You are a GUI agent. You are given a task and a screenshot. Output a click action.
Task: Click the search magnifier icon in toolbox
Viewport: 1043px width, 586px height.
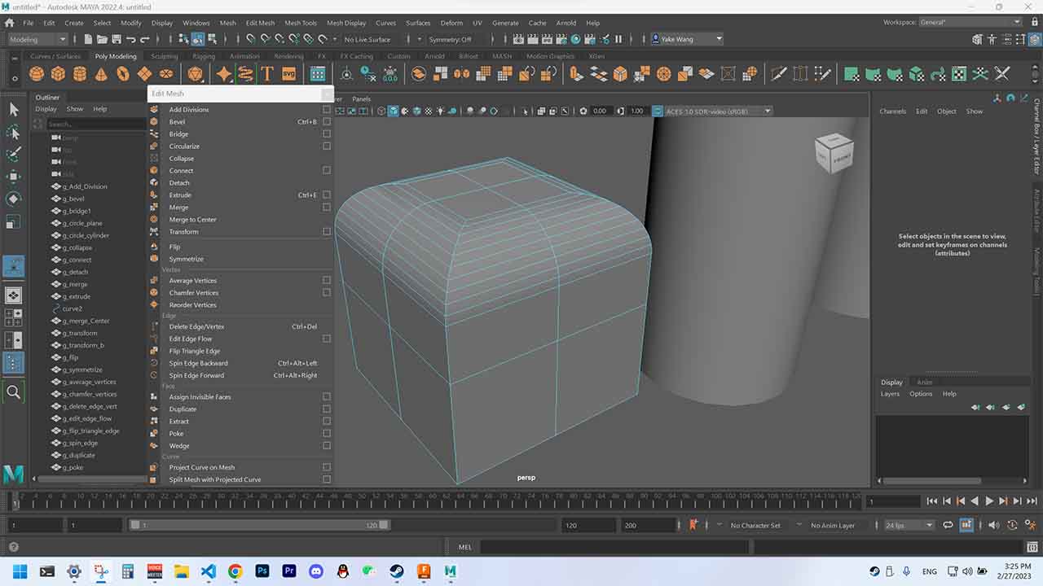coord(14,392)
